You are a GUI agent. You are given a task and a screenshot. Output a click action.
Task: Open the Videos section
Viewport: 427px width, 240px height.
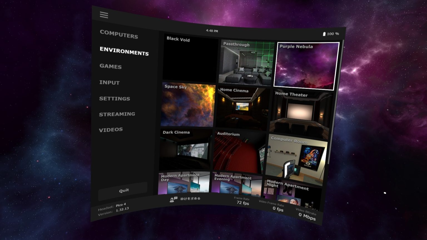pyautogui.click(x=111, y=130)
